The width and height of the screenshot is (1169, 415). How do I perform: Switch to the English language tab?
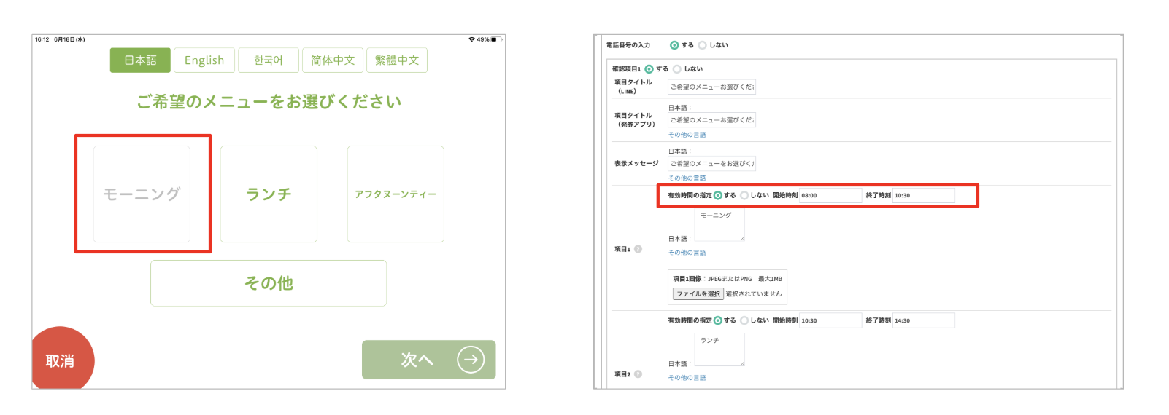pos(204,60)
